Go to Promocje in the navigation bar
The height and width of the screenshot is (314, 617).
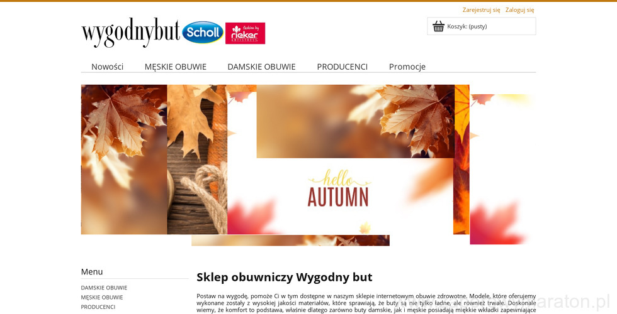click(407, 67)
